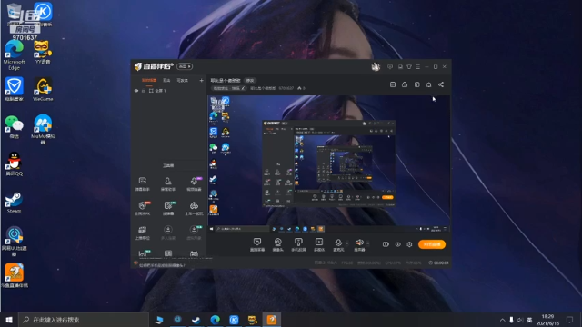Open the column-shaped tool in toolbox bottom row
The image size is (582, 327).
[x=168, y=253]
